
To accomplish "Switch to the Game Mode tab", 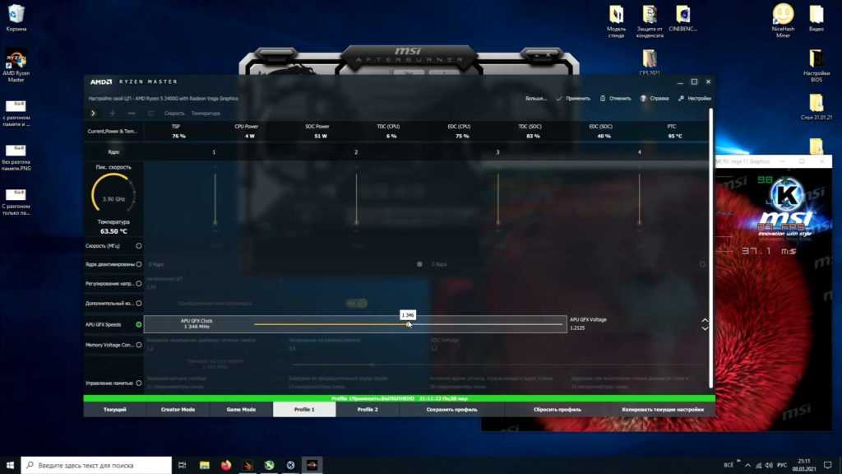I will (x=241, y=409).
